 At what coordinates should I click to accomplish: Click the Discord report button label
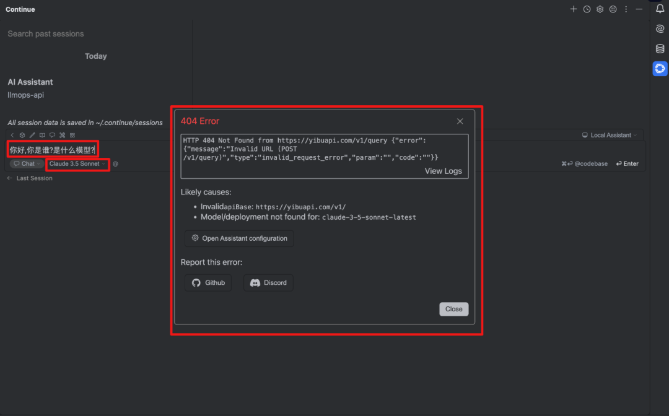point(275,282)
